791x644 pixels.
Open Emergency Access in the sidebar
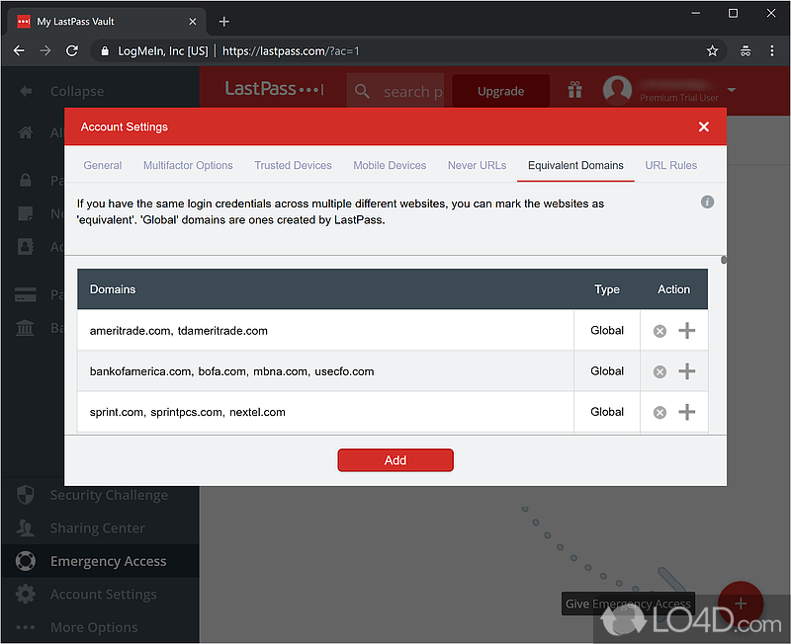[x=108, y=561]
